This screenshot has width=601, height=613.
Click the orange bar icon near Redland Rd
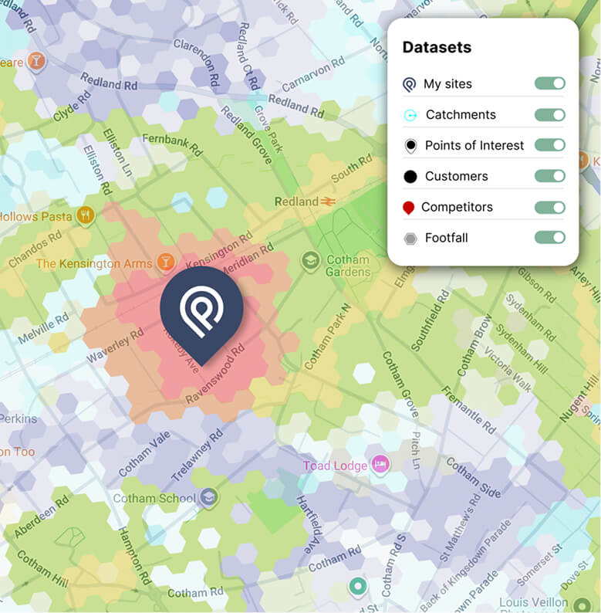[x=37, y=61]
